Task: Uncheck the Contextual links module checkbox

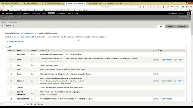Action: [11, 99]
